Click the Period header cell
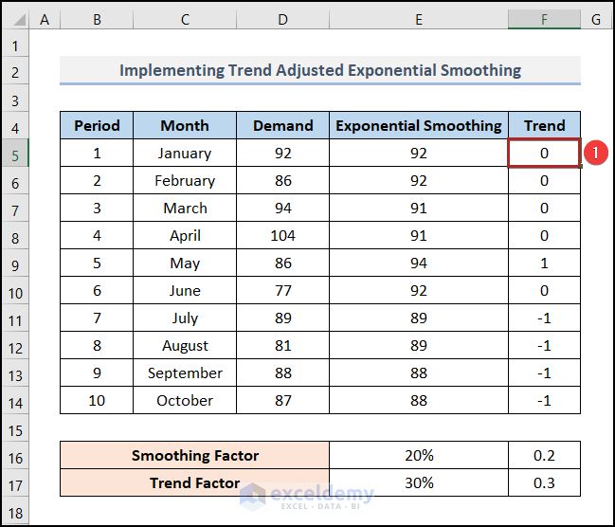This screenshot has width=615, height=527. (x=97, y=125)
